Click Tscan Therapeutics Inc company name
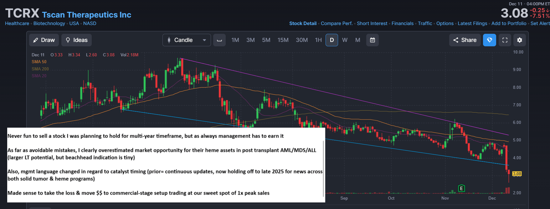This screenshot has height=209, width=550. pyautogui.click(x=86, y=15)
